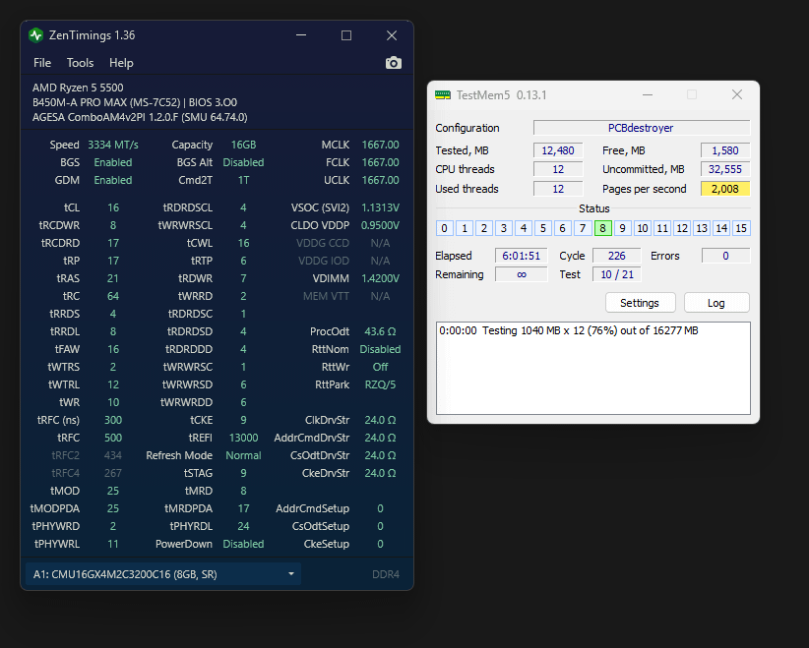Open the Tools menu in ZenTimings
Screen dimensions: 809x648
coord(80,63)
